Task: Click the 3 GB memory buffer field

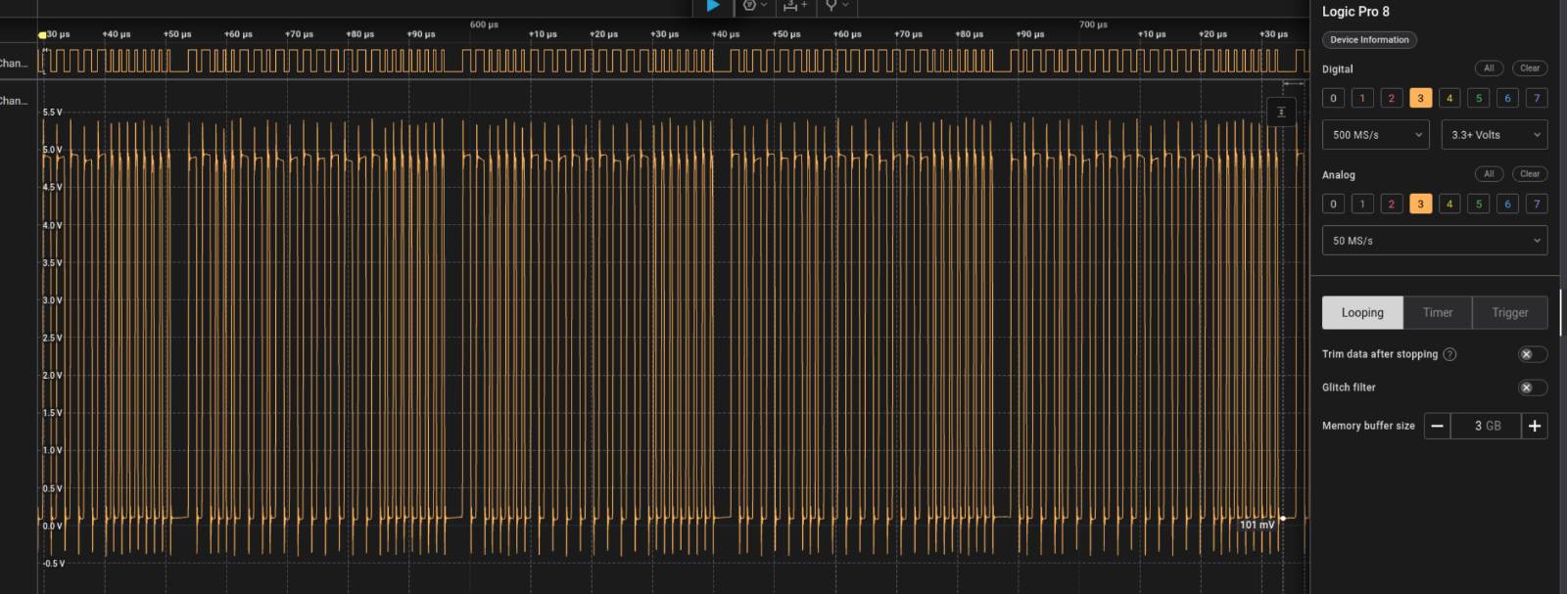Action: (x=1486, y=426)
